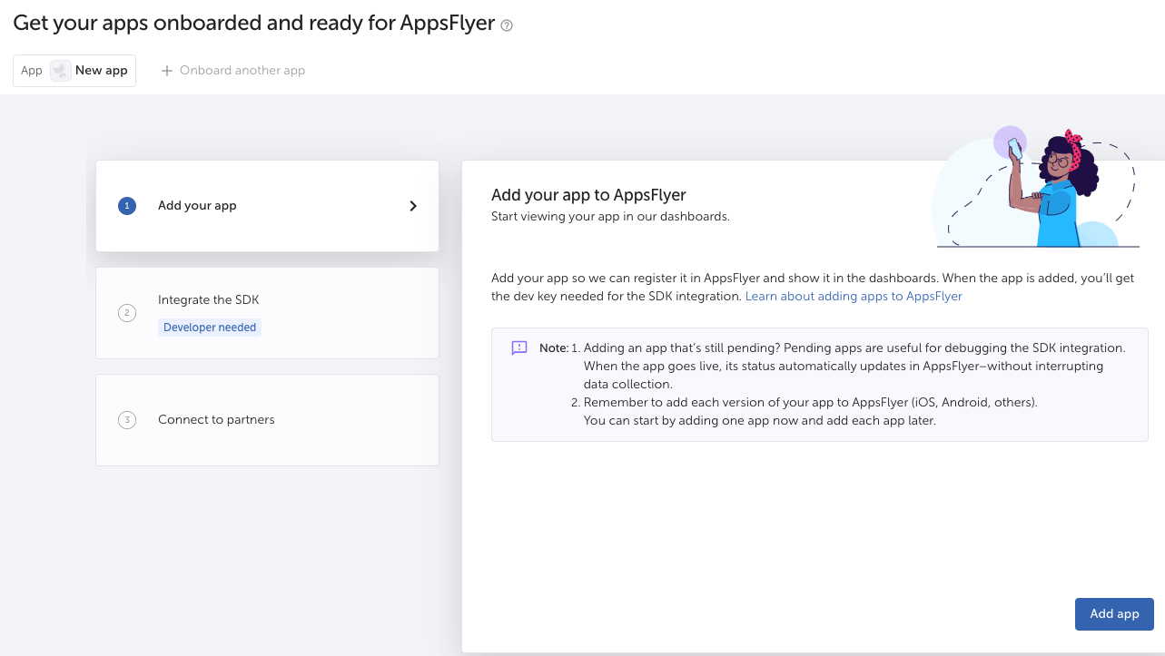Expand the Add your app chevron arrow

pyautogui.click(x=413, y=206)
